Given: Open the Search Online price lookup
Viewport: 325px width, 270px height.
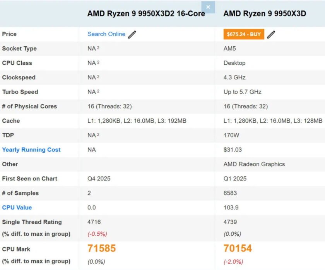Looking at the screenshot, I should [x=106, y=34].
